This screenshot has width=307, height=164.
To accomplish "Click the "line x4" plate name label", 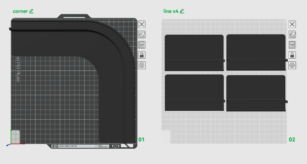I will click(x=171, y=11).
